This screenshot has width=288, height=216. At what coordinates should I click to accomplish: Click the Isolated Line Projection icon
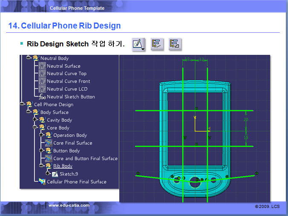coord(157,44)
